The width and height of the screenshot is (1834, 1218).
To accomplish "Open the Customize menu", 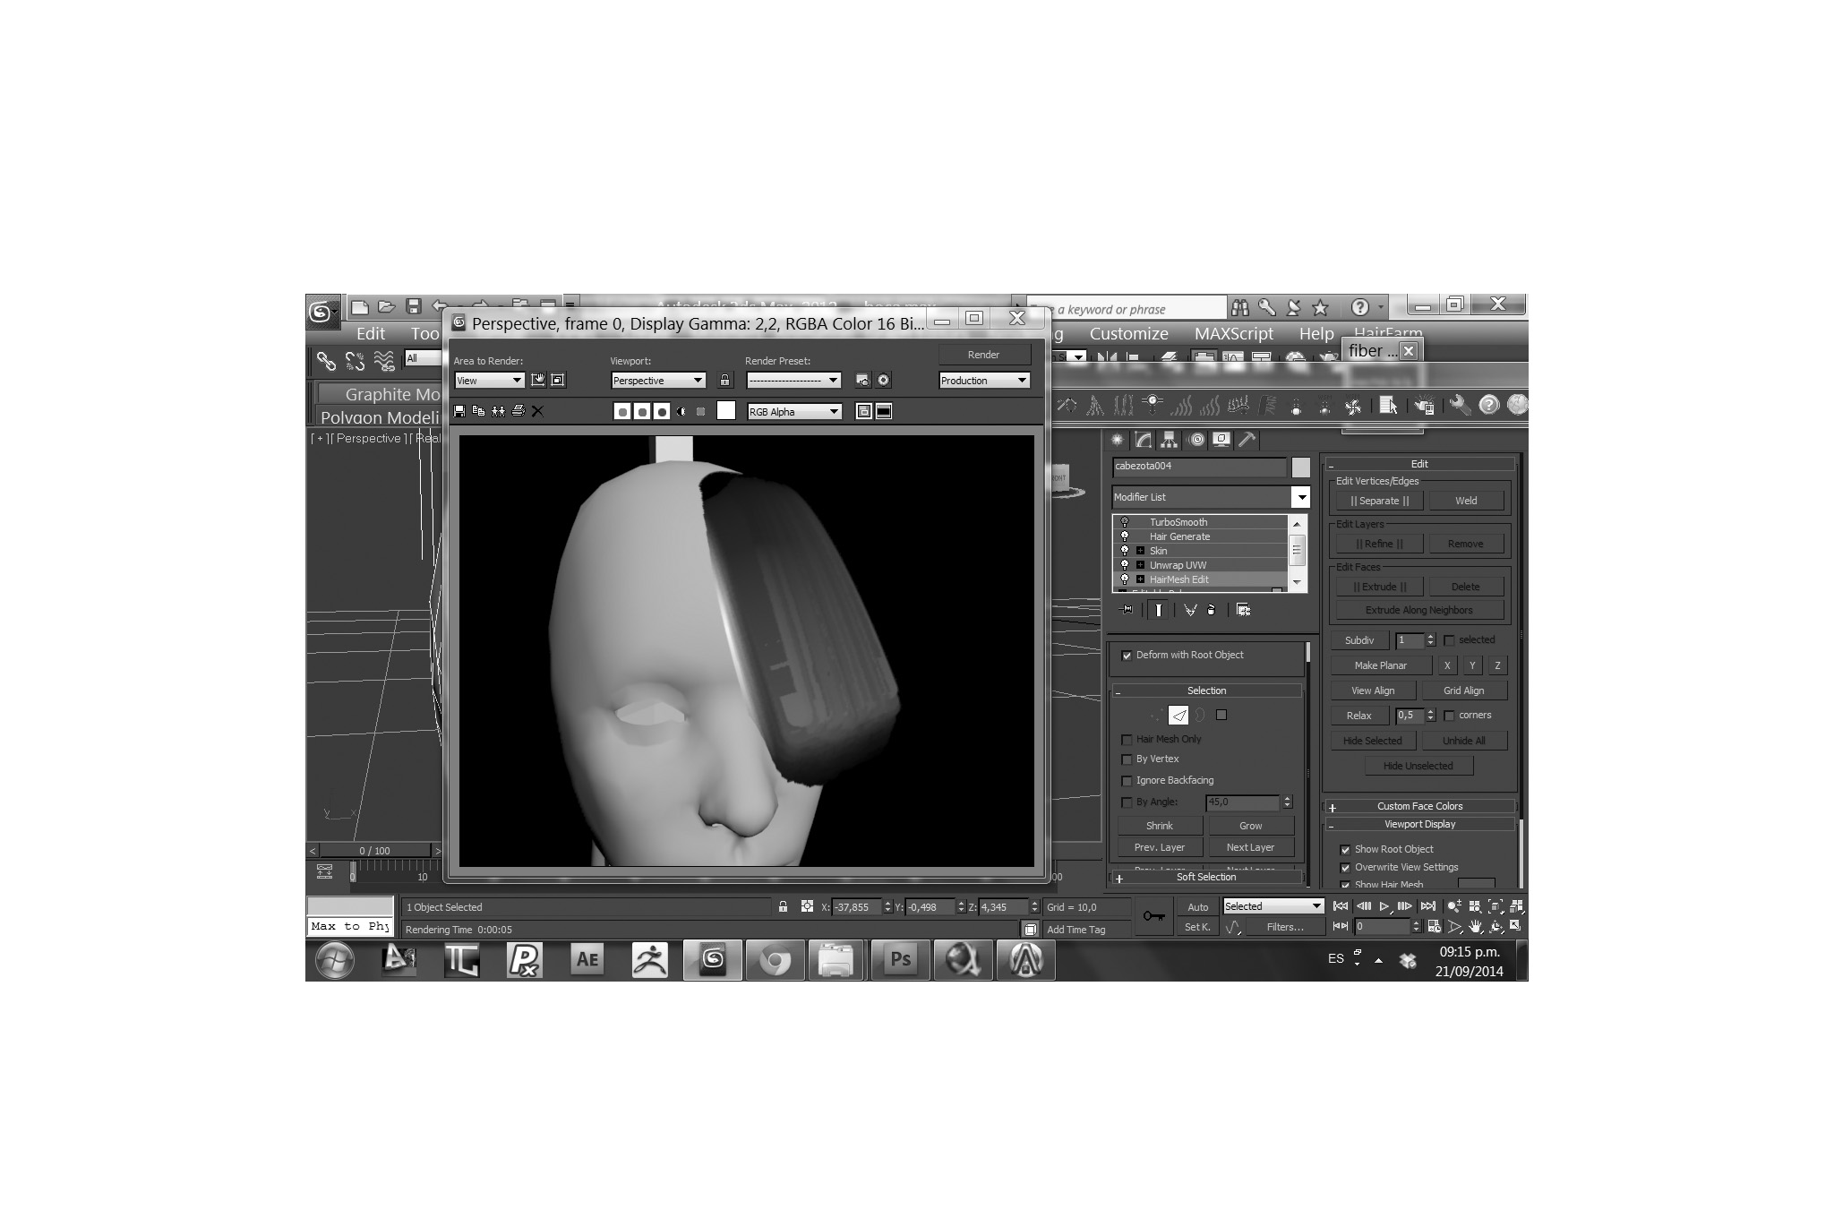I will point(1128,333).
